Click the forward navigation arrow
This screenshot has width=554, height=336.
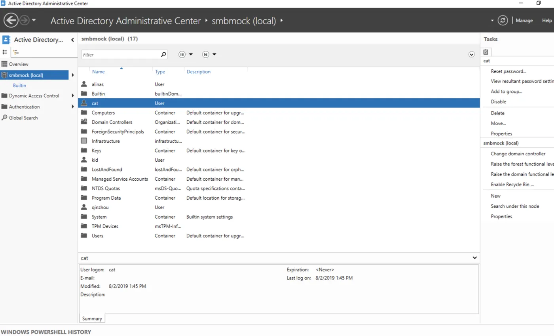(25, 20)
